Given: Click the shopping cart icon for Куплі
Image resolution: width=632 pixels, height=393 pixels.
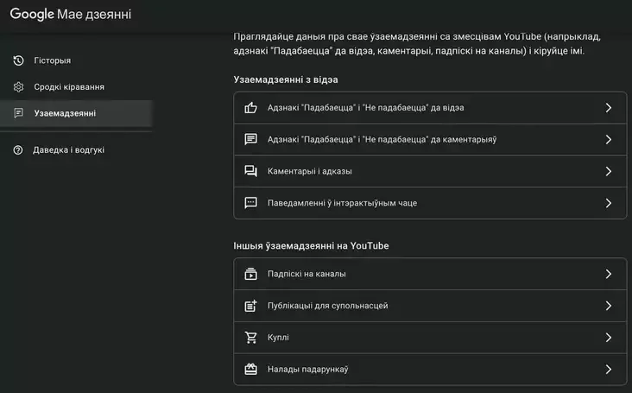Looking at the screenshot, I should [x=251, y=338].
